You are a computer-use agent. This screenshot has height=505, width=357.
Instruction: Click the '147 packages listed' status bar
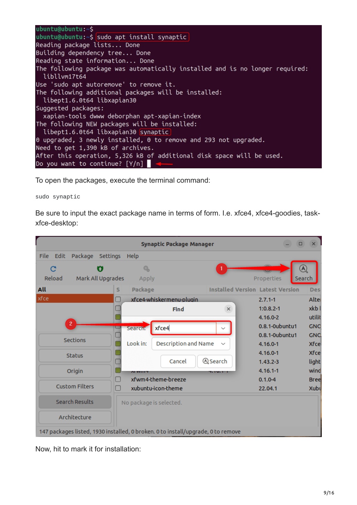pyautogui.click(x=178, y=431)
